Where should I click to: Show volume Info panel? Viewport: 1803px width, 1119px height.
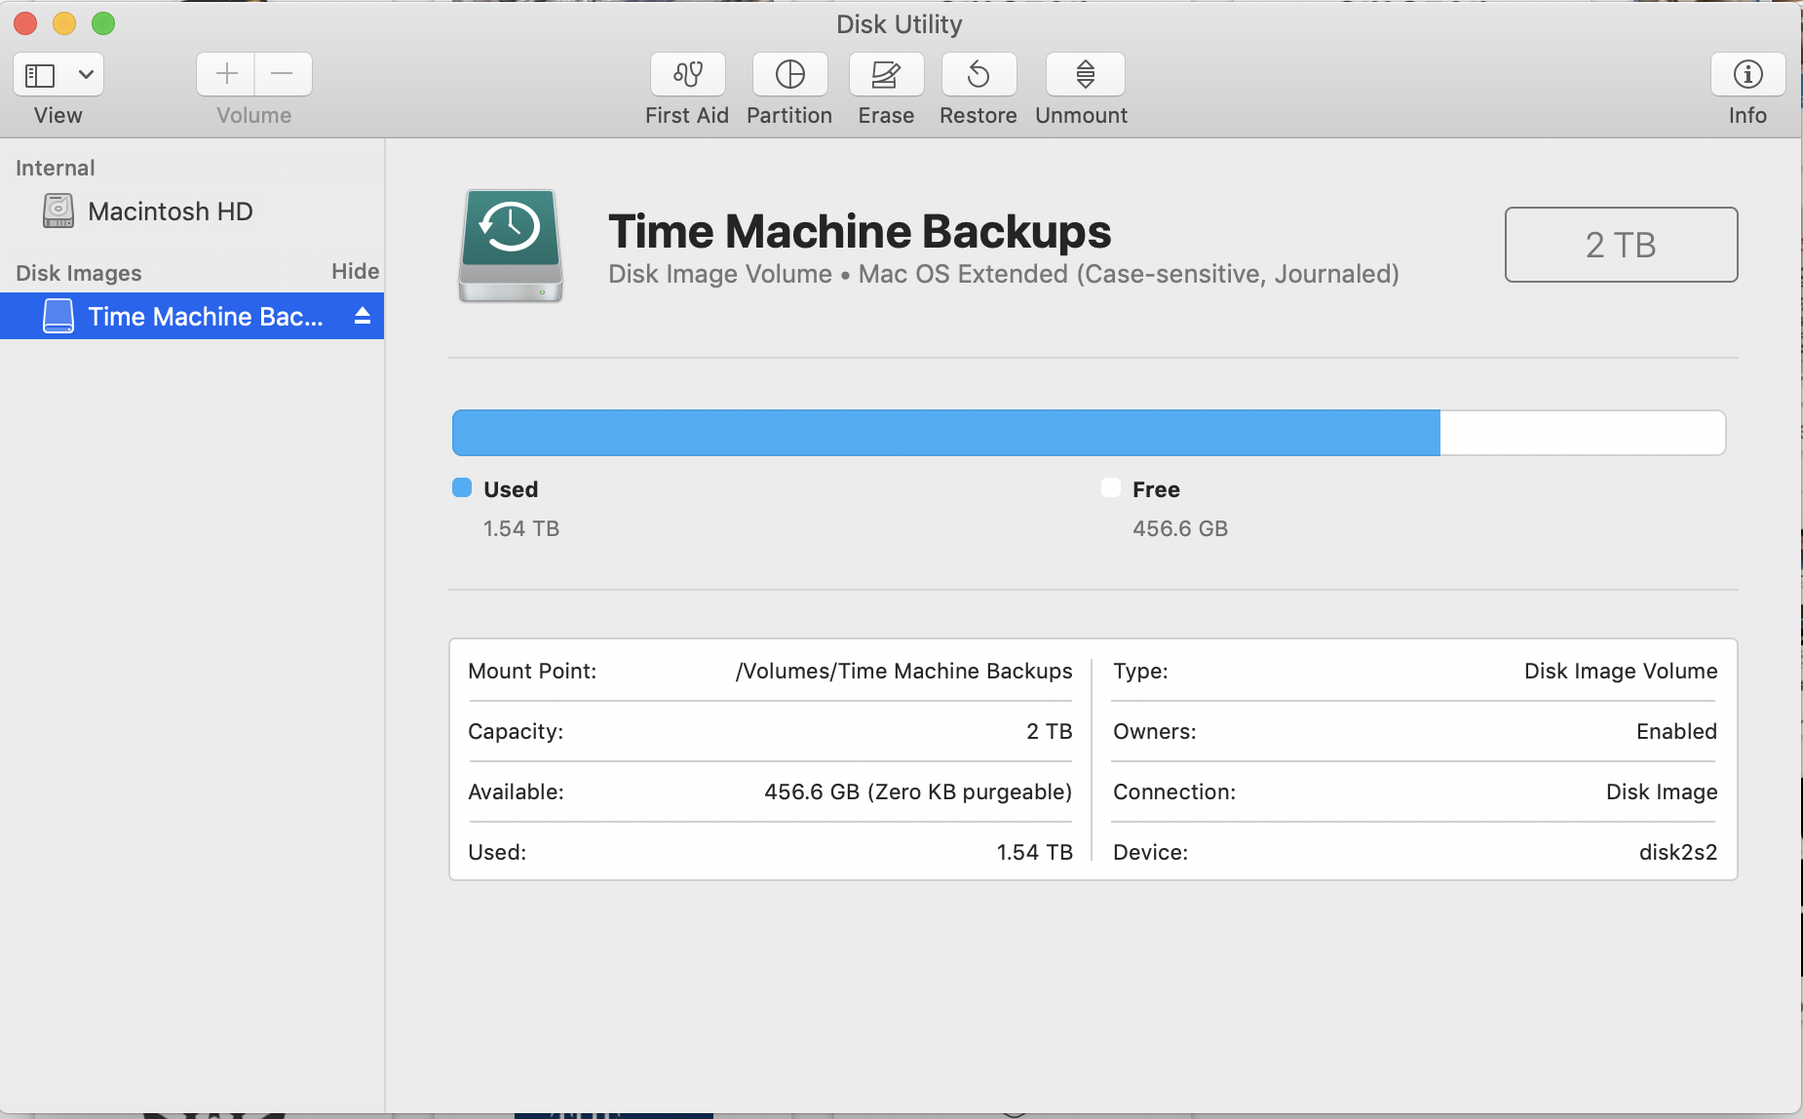[x=1747, y=74]
